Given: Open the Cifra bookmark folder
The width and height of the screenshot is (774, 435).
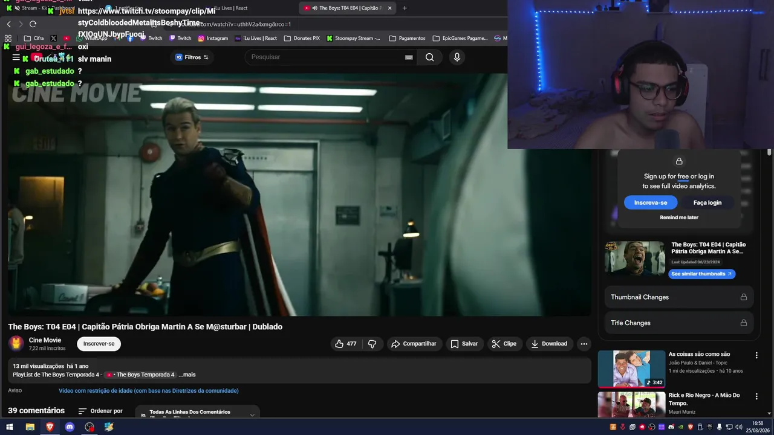Looking at the screenshot, I should pos(34,38).
